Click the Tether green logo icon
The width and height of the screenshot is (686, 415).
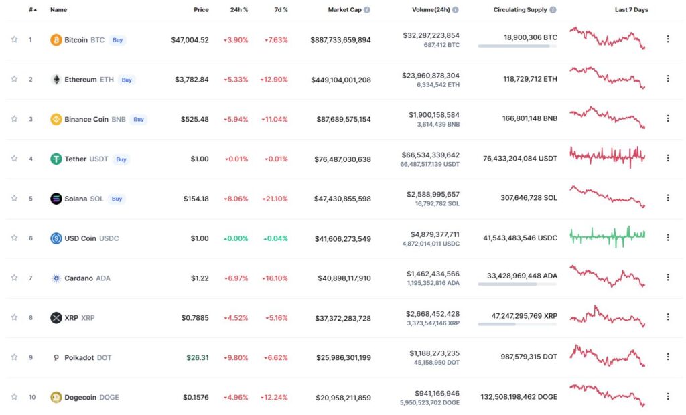tap(56, 159)
